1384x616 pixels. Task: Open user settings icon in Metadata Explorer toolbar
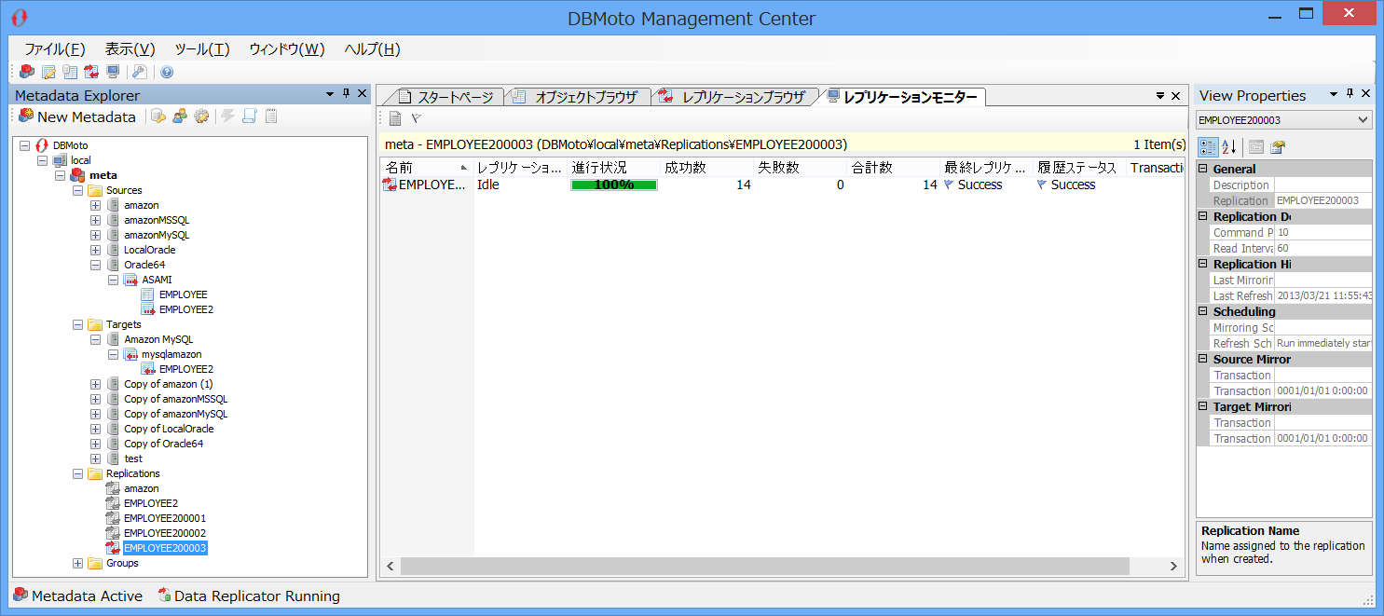[x=180, y=116]
